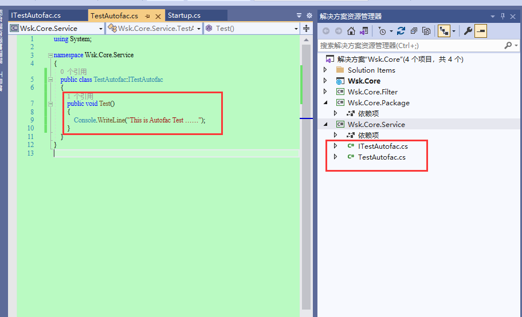Select the Wsk.Core web project

[364, 81]
